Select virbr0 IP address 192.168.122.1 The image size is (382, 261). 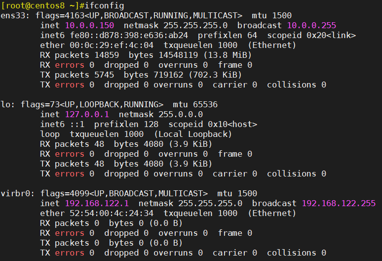tap(97, 203)
